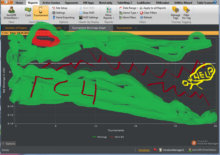Close the Tournaments report tab

136,28
